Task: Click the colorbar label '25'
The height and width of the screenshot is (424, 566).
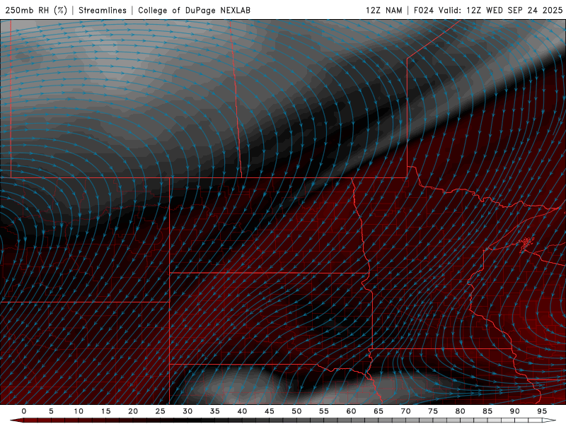Action: pos(161,411)
